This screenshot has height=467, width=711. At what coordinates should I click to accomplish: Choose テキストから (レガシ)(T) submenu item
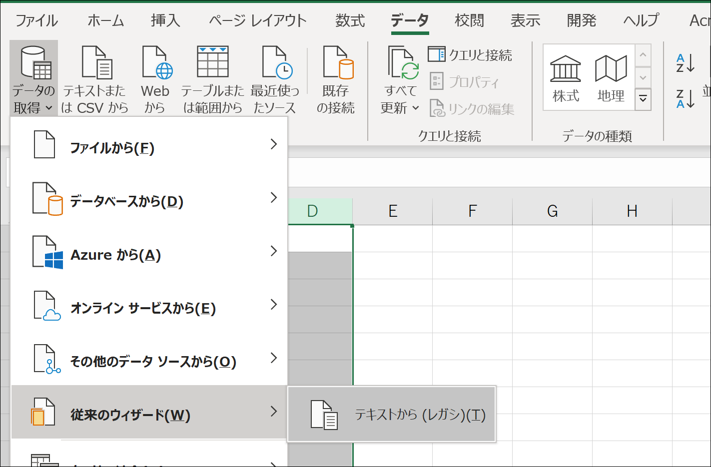click(x=392, y=414)
